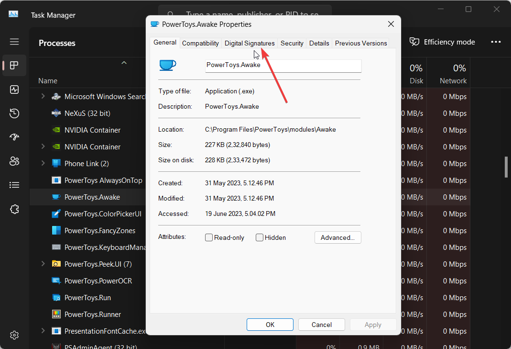Click the Task Manager app icon
Image resolution: width=511 pixels, height=349 pixels.
13,14
